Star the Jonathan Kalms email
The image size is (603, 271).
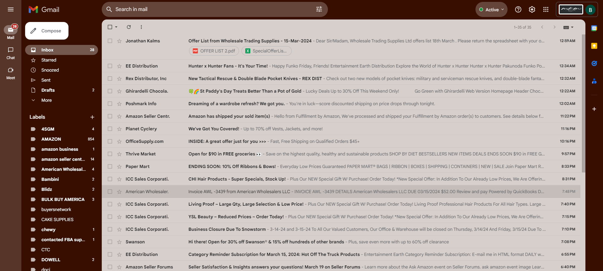point(119,41)
